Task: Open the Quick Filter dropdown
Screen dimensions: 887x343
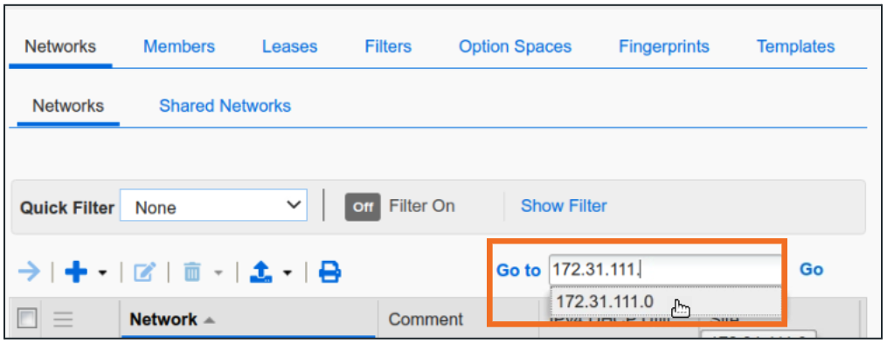Action: (x=213, y=205)
